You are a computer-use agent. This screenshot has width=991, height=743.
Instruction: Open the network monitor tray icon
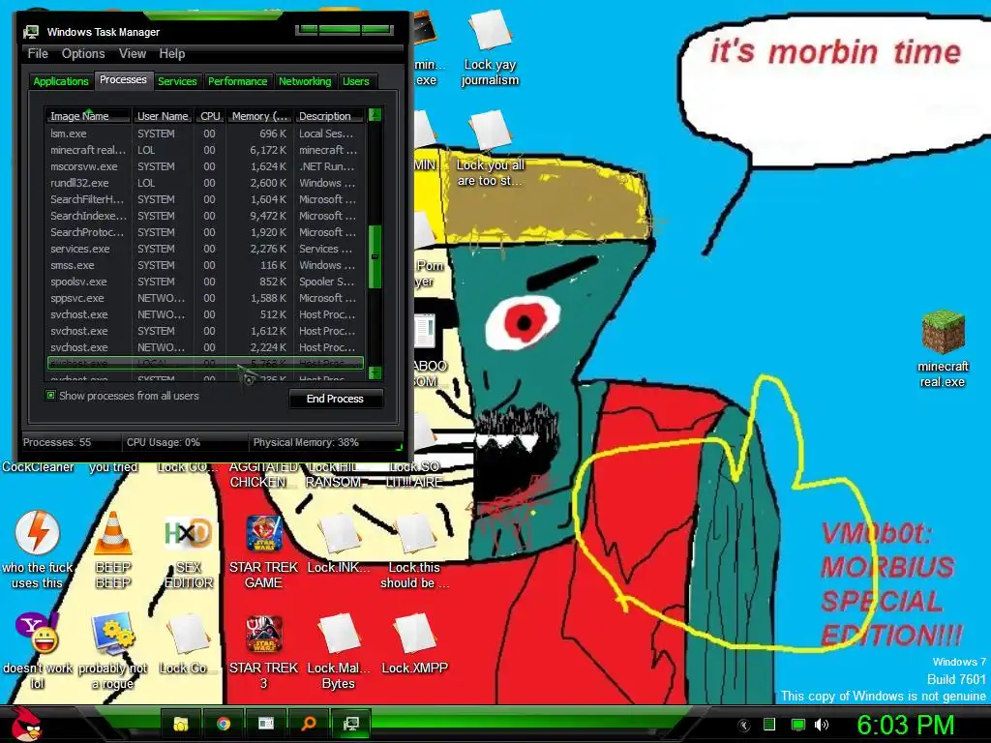click(x=798, y=725)
